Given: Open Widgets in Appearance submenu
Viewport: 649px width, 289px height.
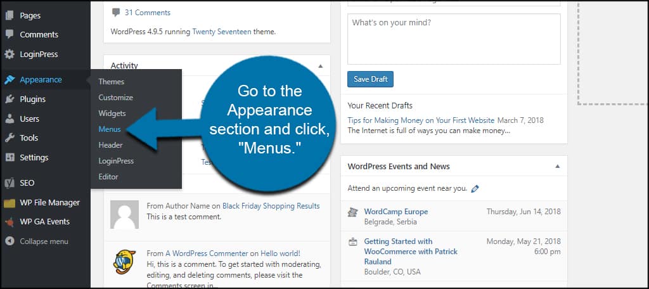Looking at the screenshot, I should coord(112,113).
